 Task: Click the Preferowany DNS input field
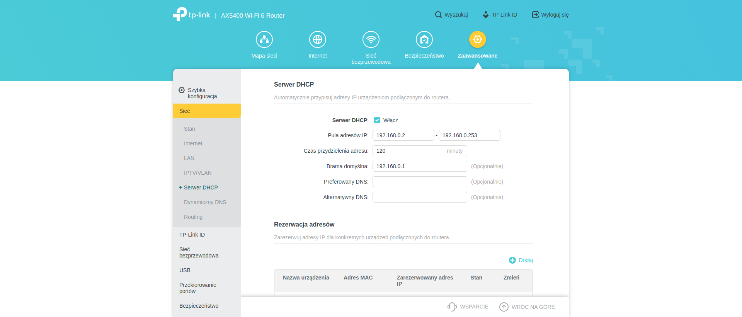tap(420, 182)
